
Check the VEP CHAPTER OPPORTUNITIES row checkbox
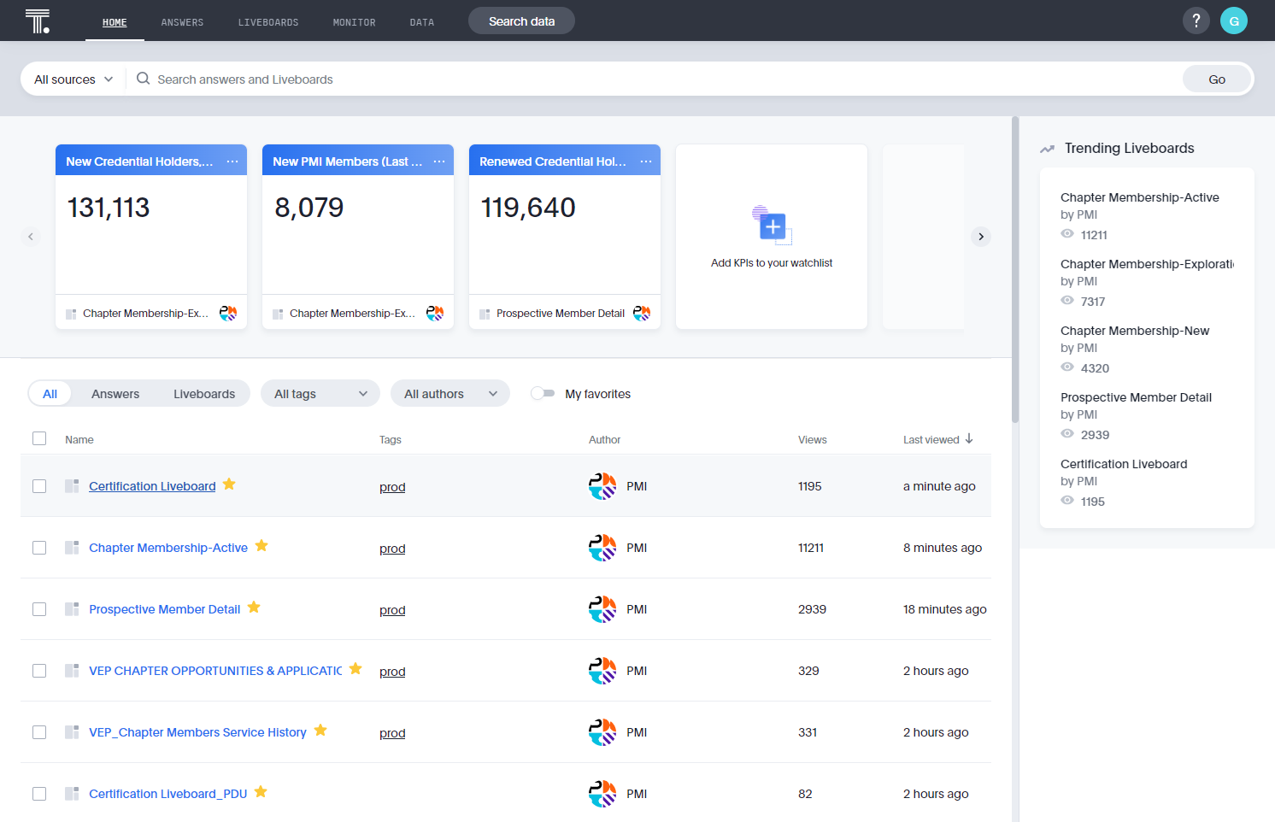click(x=39, y=671)
